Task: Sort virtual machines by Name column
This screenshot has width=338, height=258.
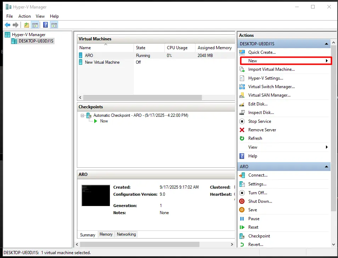Action: [x=106, y=47]
